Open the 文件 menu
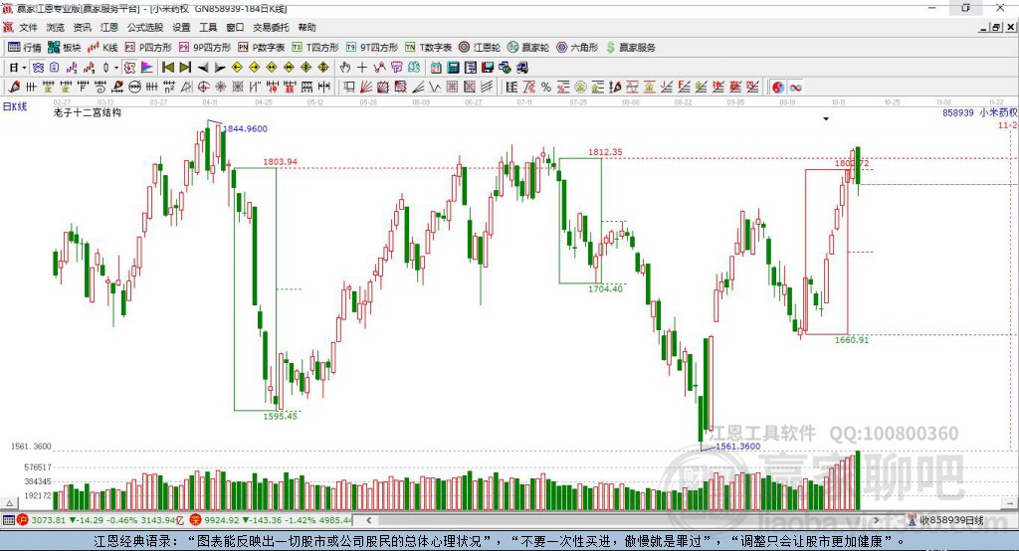Viewport: 1019px width, 551px height. click(28, 27)
